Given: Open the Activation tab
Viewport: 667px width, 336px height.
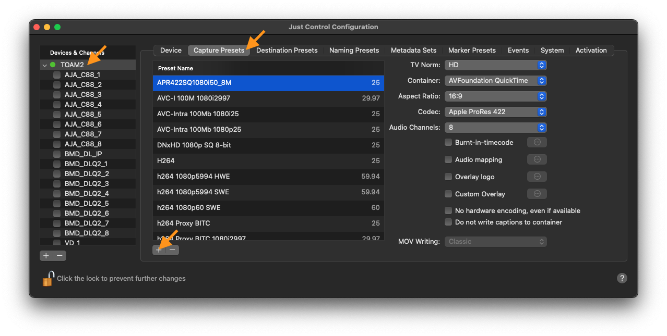Looking at the screenshot, I should [591, 51].
